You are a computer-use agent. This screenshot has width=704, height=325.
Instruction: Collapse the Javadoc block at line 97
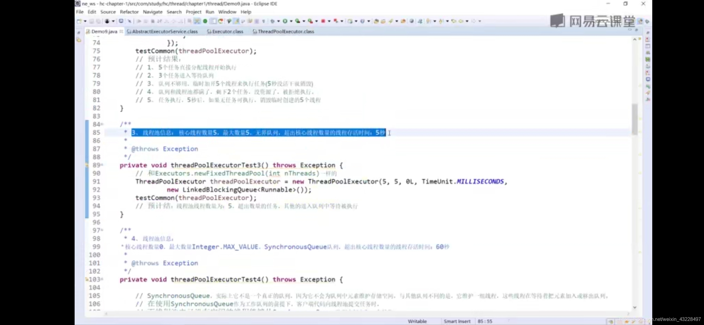[x=102, y=230]
